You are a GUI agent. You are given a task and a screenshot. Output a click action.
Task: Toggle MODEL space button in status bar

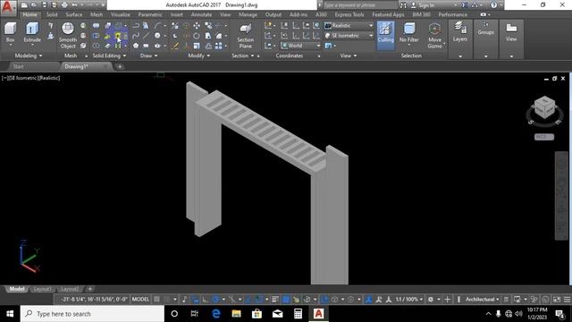click(x=141, y=300)
